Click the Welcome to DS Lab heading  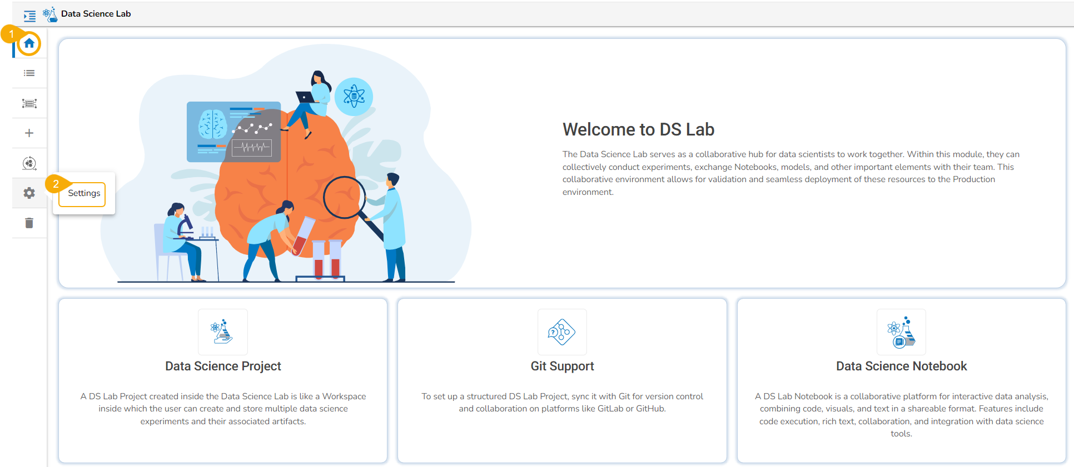(638, 129)
